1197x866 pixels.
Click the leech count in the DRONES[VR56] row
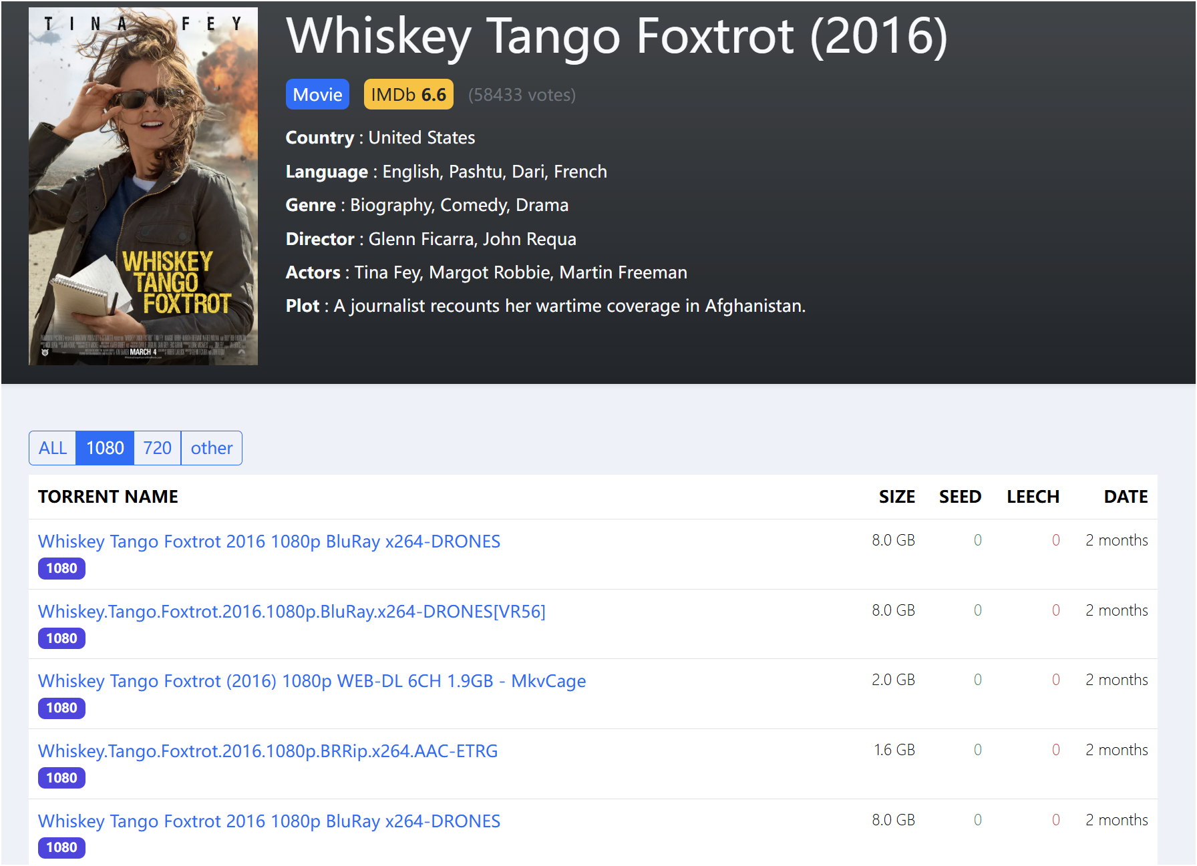click(1056, 610)
